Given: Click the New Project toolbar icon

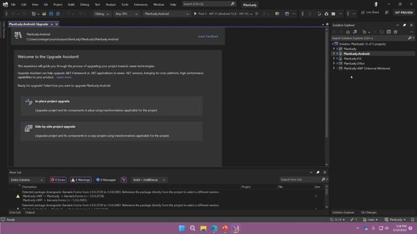Looking at the screenshot, I should tap(33, 14).
